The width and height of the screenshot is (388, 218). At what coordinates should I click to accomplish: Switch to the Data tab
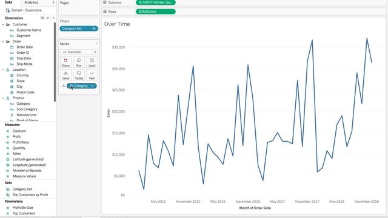pos(8,2)
